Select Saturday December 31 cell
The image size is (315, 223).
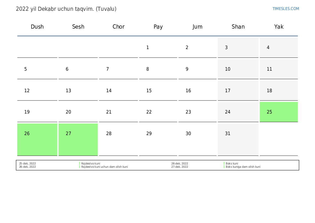pos(238,139)
